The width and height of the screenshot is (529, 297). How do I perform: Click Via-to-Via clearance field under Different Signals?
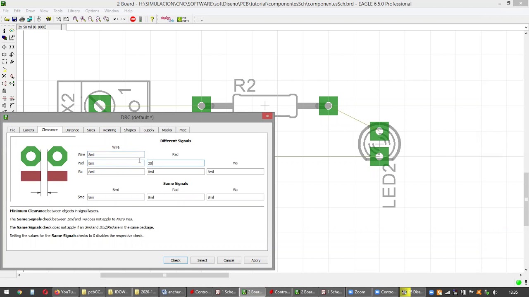tap(235, 172)
